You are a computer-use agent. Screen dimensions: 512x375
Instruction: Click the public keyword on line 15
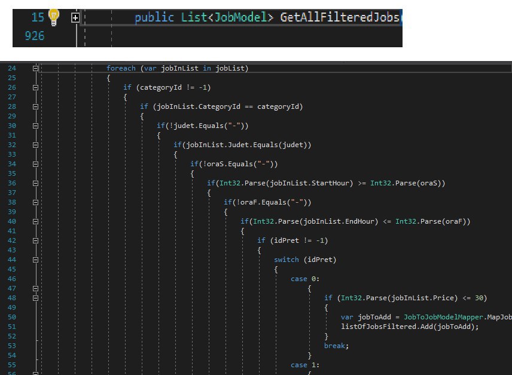click(154, 17)
